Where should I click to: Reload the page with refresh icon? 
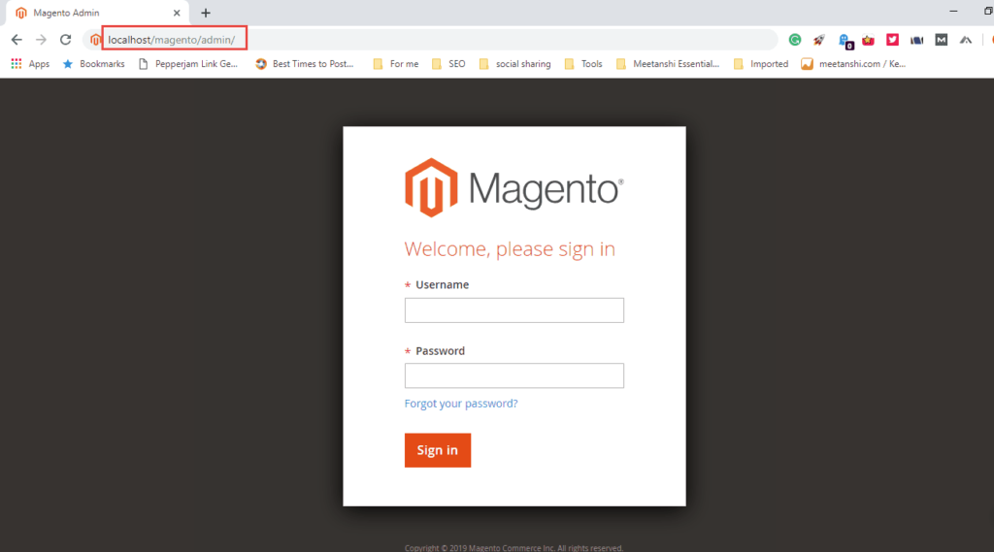[x=65, y=40]
